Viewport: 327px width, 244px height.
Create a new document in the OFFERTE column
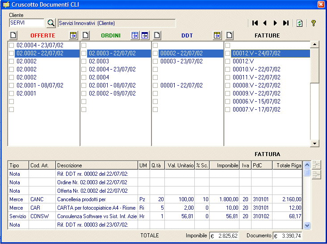point(13,35)
